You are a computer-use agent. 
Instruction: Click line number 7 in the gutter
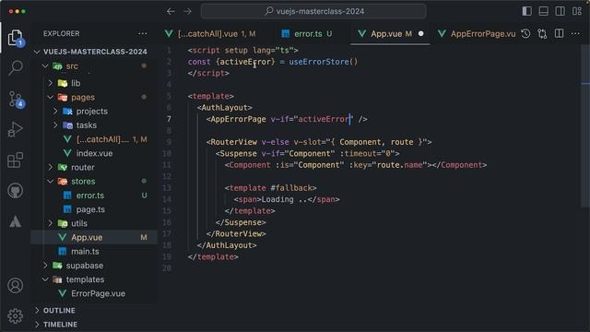click(x=169, y=119)
